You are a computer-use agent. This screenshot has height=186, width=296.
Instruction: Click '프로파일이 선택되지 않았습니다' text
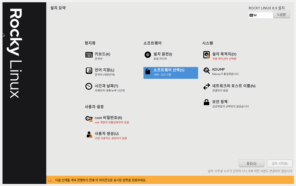pyautogui.click(x=230, y=106)
